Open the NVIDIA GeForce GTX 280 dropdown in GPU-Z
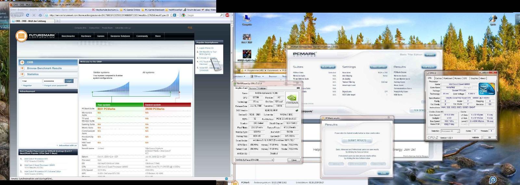520x185 pixels. tap(254, 160)
